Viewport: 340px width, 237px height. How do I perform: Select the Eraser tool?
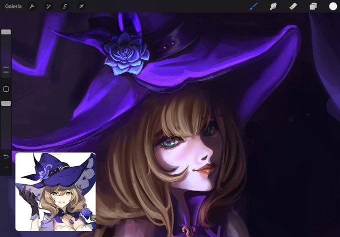(293, 6)
